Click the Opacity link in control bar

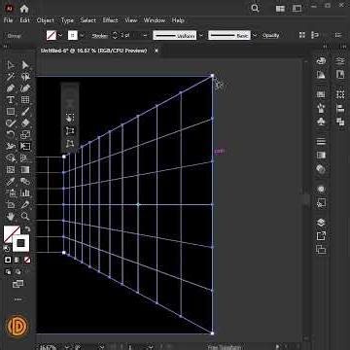270,36
